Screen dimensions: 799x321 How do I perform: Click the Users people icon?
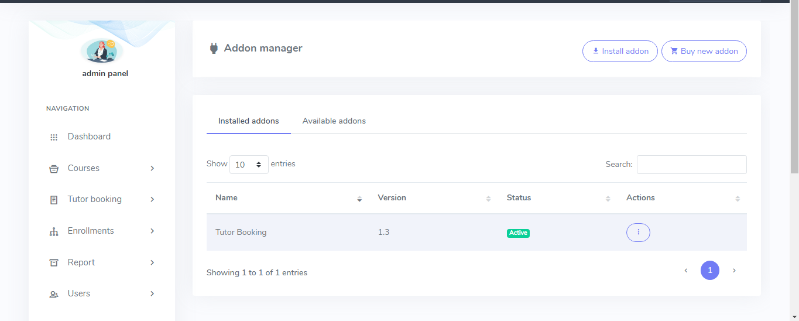(x=54, y=294)
